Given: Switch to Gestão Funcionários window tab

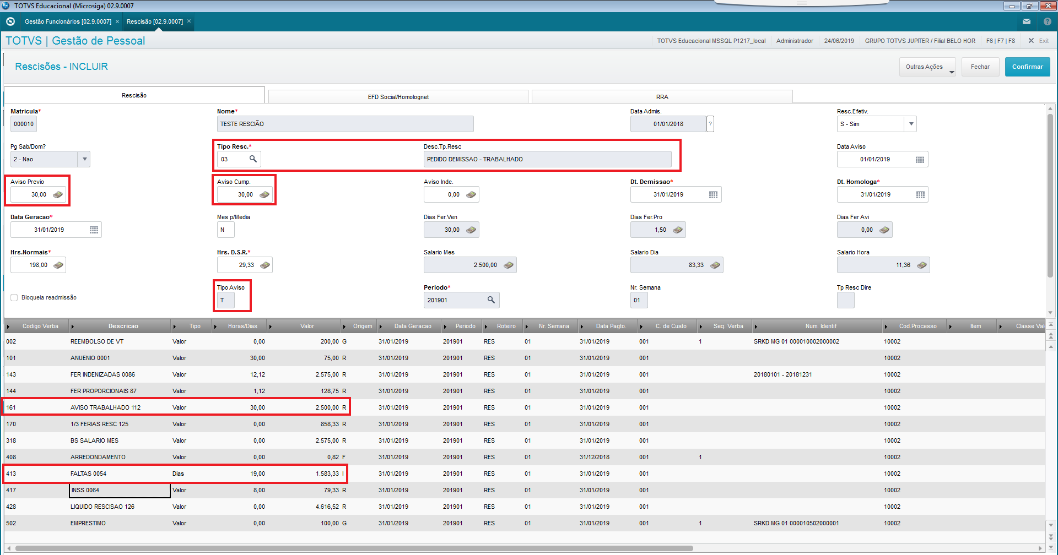Looking at the screenshot, I should click(x=68, y=21).
